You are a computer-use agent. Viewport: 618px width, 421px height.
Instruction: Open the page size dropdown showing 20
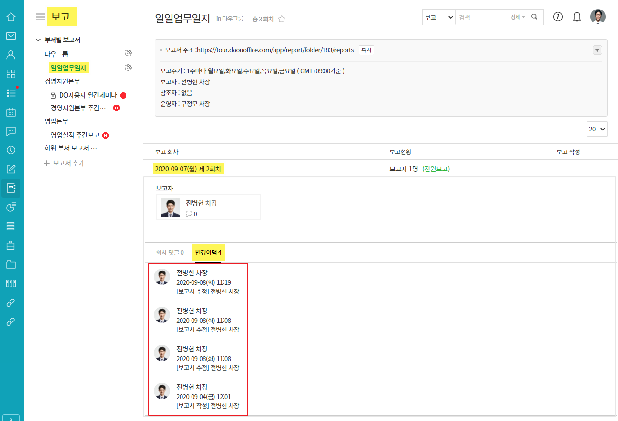coord(597,129)
